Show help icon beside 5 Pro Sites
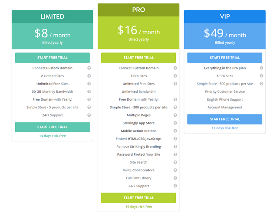This screenshot has width=280, height=216. 261,76
